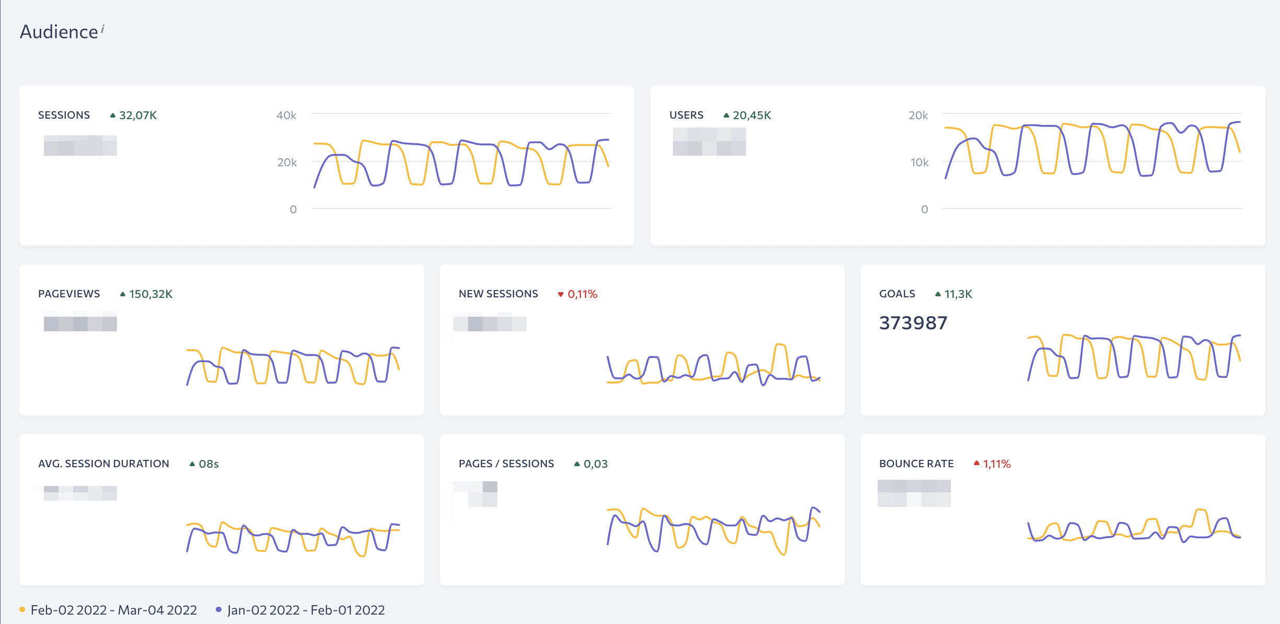Click the Goals sparkline chart
The width and height of the screenshot is (1280, 624).
point(1134,357)
